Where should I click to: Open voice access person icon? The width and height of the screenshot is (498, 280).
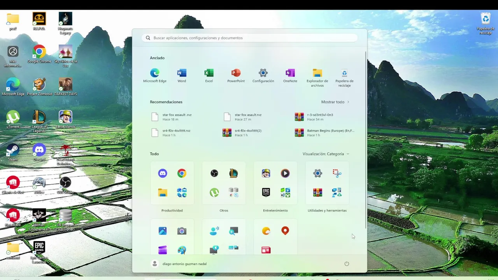tap(214, 231)
